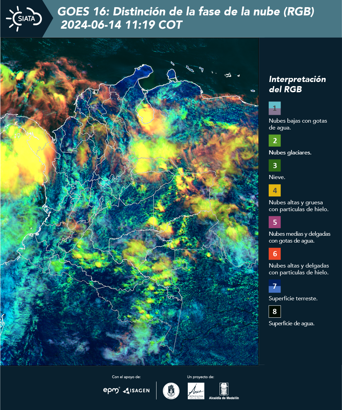Screen dimensions: 342x410
Task: Click the label 'Nieve.'
Action: tap(277, 177)
